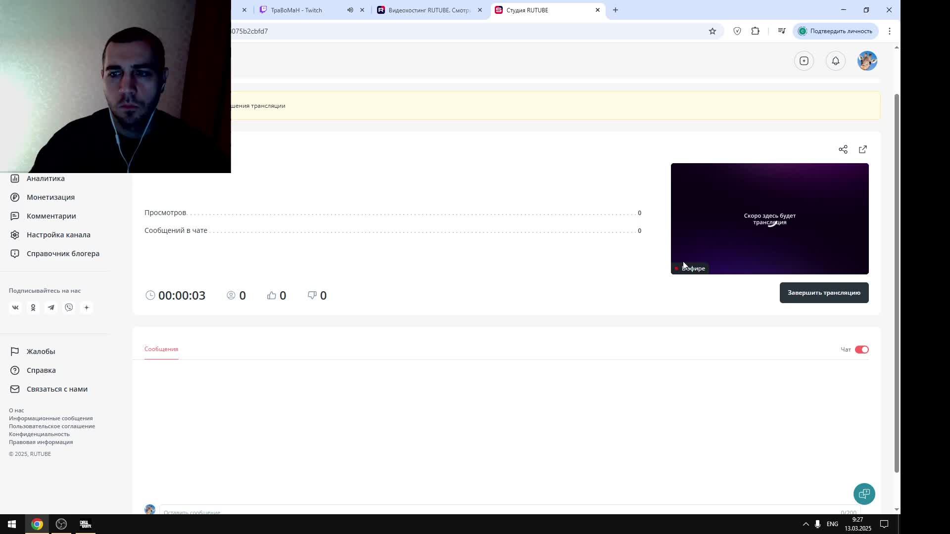Open the Telegram social link icon
950x534 pixels.
click(x=51, y=308)
